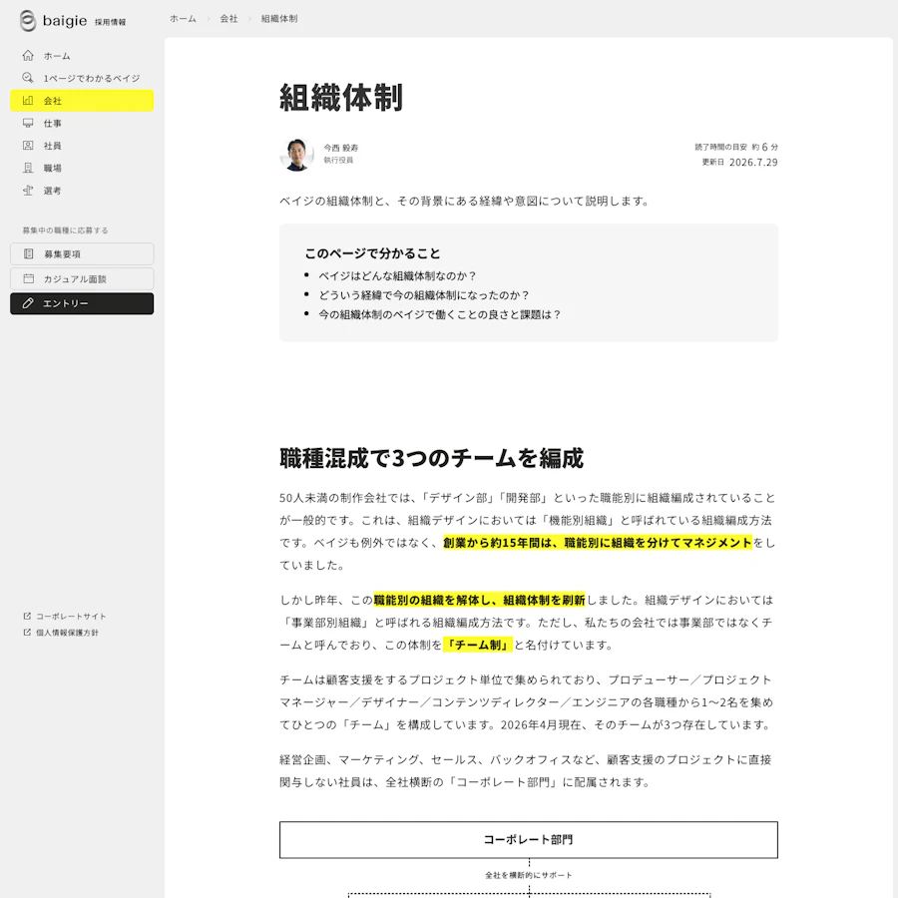Click highlighted text 職能別の組織を解体し、組織体制を刷新

tap(479, 600)
